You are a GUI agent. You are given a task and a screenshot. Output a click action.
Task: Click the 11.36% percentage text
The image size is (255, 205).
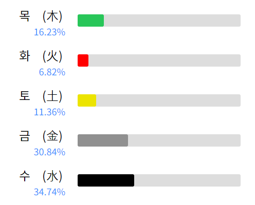pos(50,112)
